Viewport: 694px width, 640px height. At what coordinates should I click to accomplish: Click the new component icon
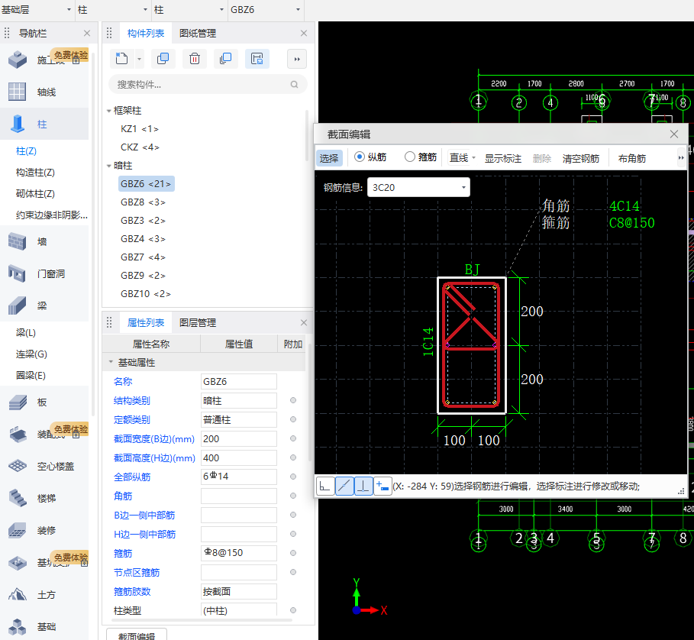coord(121,59)
